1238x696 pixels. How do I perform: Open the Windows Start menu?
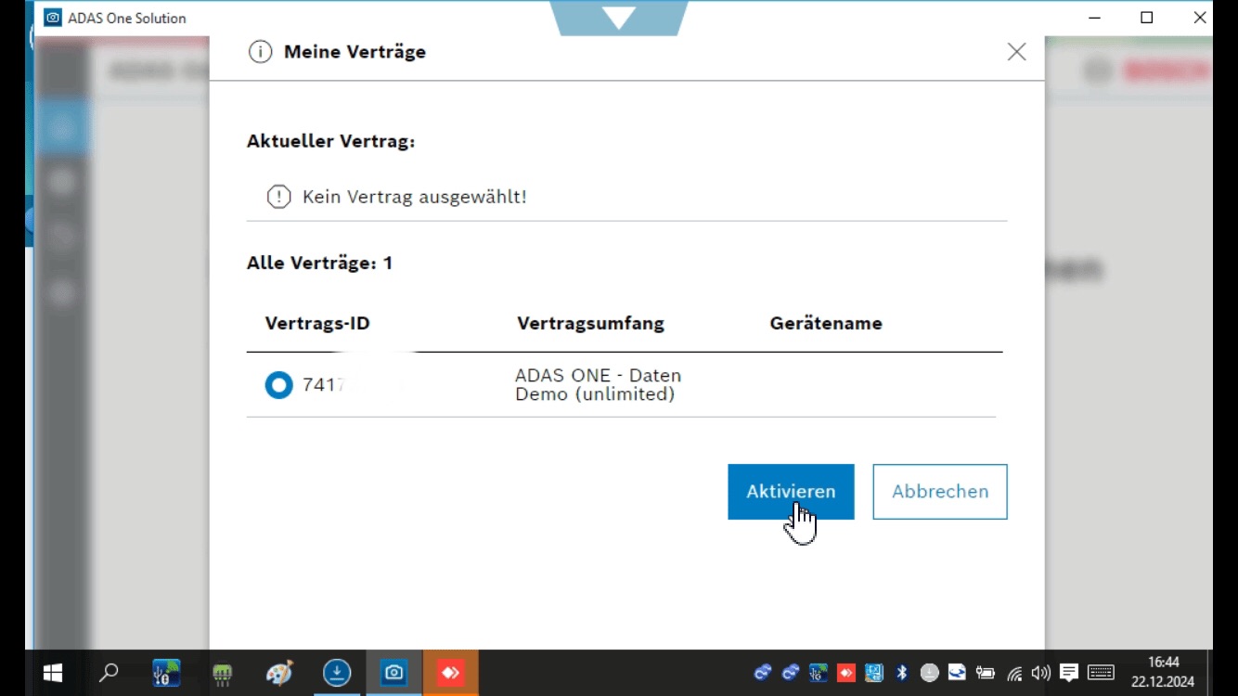click(53, 673)
